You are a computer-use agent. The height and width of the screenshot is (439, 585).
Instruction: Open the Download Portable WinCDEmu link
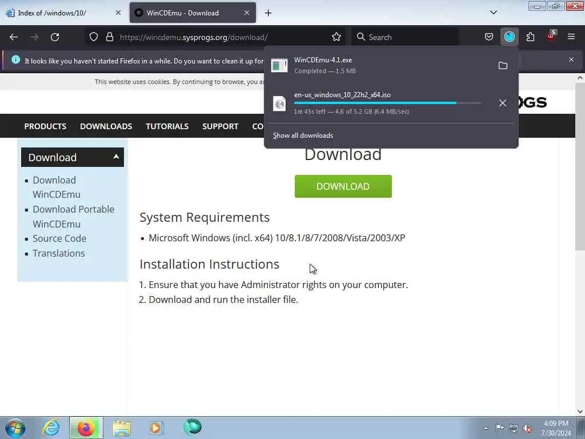74,217
